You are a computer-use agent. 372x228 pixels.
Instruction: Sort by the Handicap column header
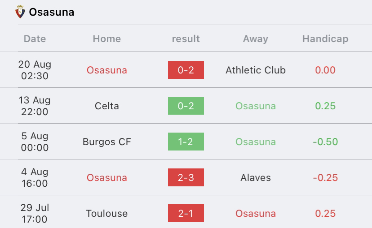pos(325,39)
